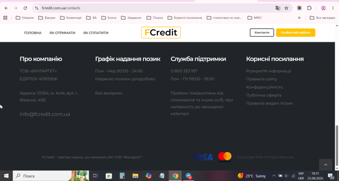Viewport: 339px width, 181px height.
Task: Open the ВА bookmark folder
Action: pyautogui.click(x=91, y=18)
